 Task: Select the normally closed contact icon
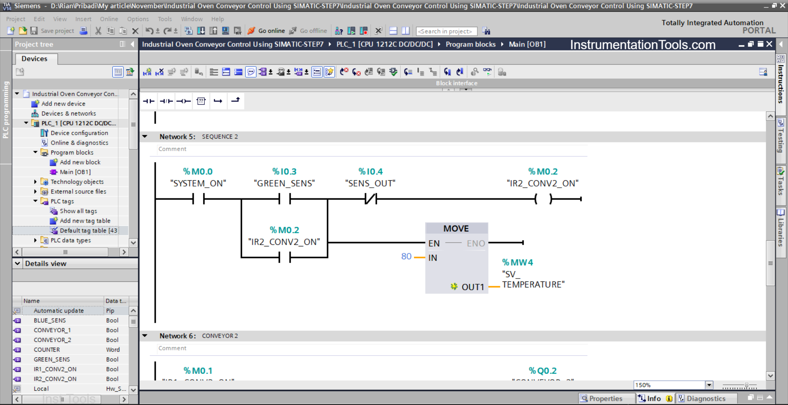click(166, 101)
